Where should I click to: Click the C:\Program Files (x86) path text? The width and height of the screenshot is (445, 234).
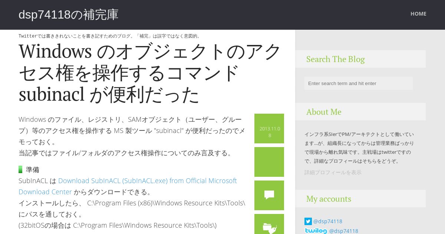point(166,203)
